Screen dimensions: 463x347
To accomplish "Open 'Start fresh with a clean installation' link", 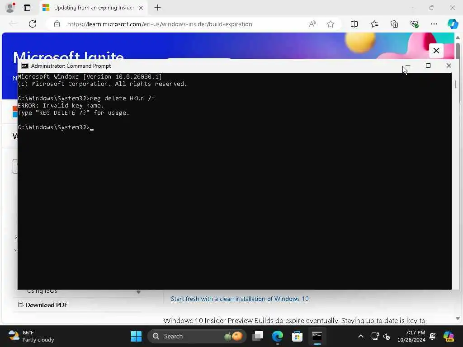I will click(240, 299).
